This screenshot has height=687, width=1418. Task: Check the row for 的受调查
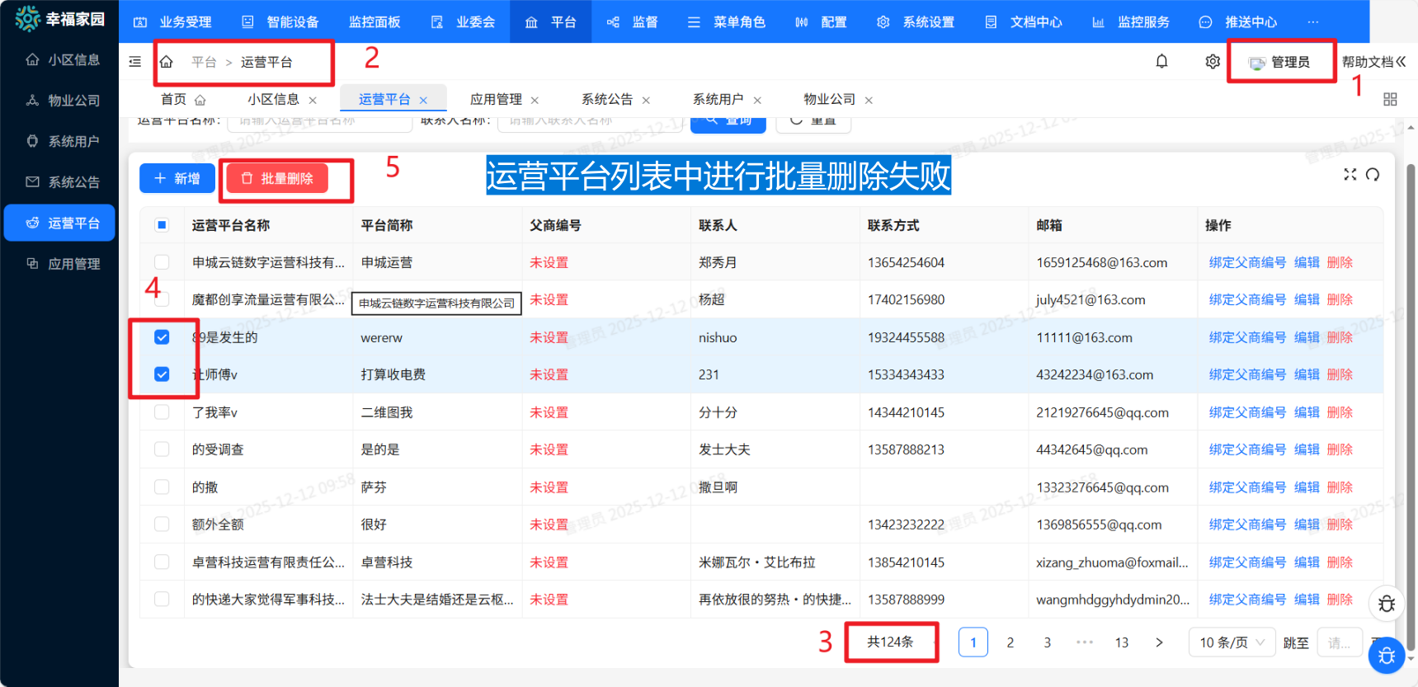(x=162, y=449)
